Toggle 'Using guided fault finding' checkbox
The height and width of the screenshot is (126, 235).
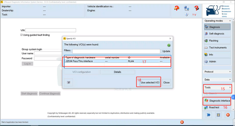coord(21,35)
